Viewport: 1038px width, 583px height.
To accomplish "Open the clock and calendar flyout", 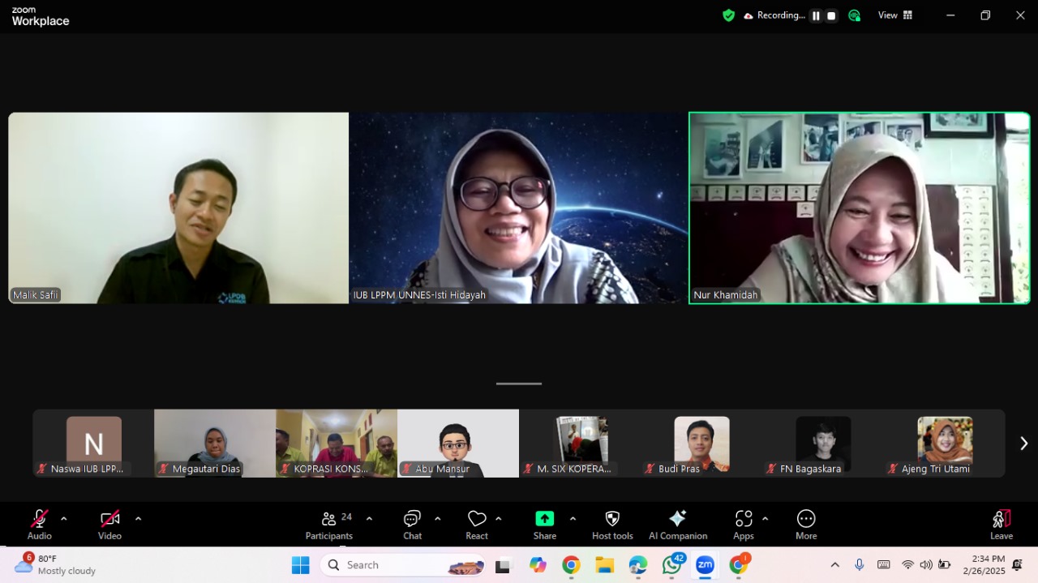I will tap(984, 565).
